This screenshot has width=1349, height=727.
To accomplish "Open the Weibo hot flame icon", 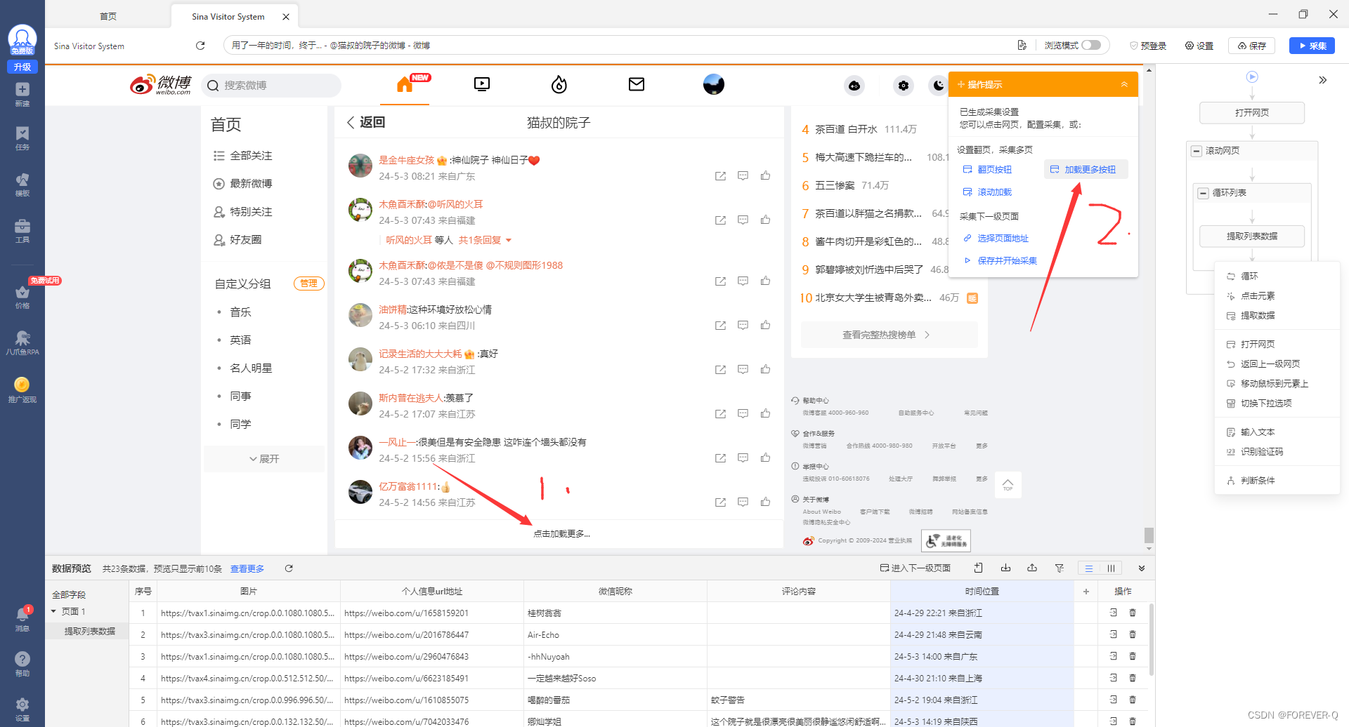I will [559, 85].
